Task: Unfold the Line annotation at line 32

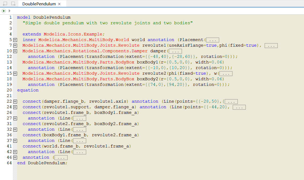Action: (x=15, y=129)
